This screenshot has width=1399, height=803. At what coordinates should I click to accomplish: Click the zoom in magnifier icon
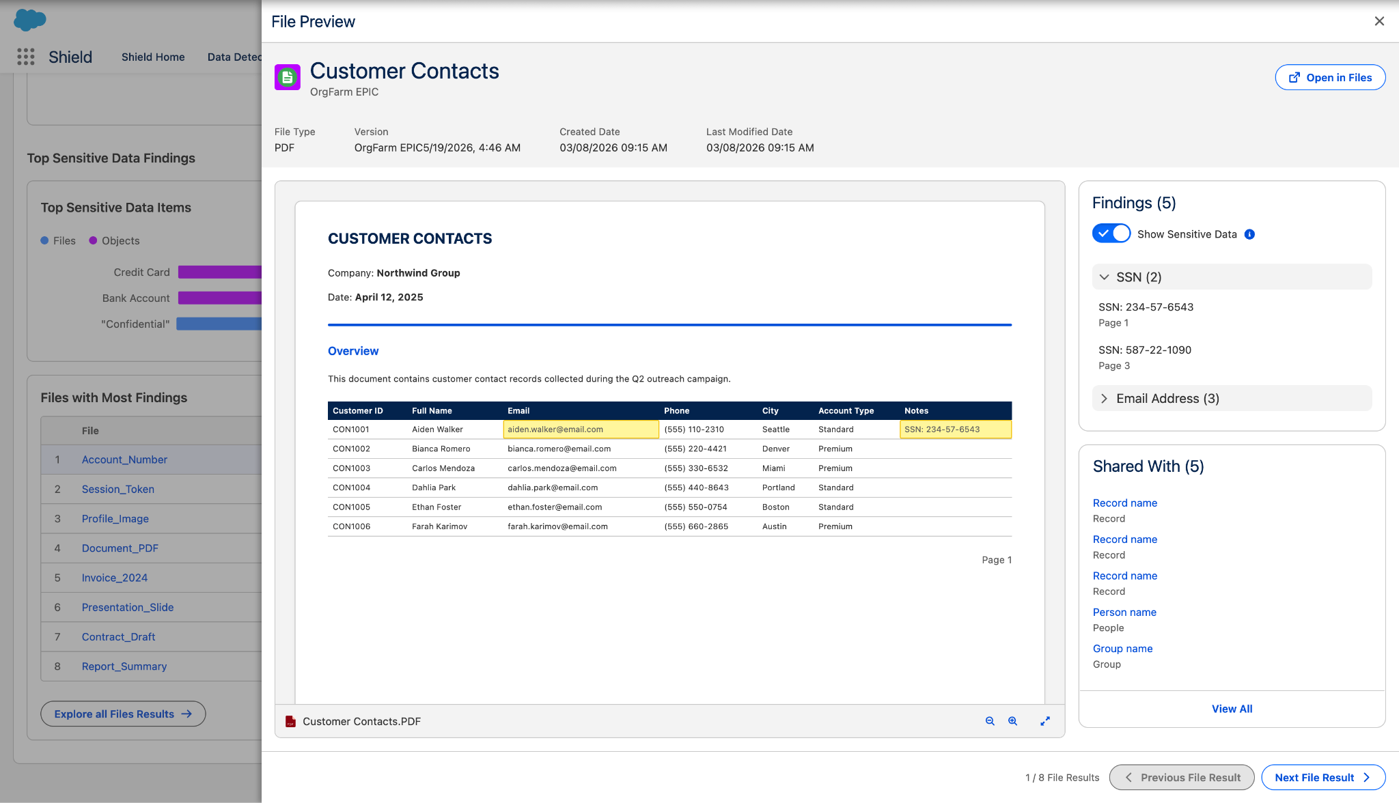1012,721
